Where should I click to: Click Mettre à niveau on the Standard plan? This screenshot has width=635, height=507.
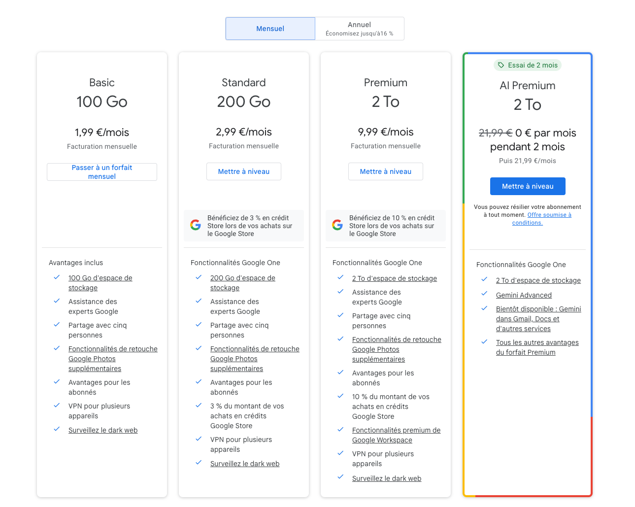[x=243, y=171]
